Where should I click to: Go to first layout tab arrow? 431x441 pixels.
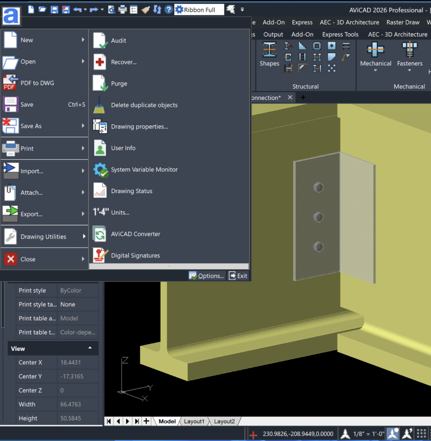click(x=109, y=421)
